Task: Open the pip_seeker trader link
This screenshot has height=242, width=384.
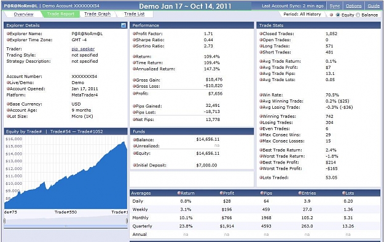Action: point(83,49)
